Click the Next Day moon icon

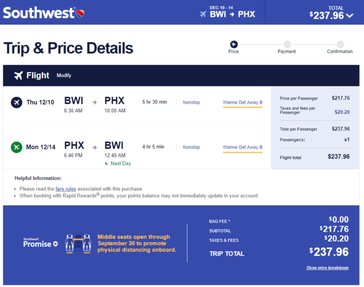(107, 163)
